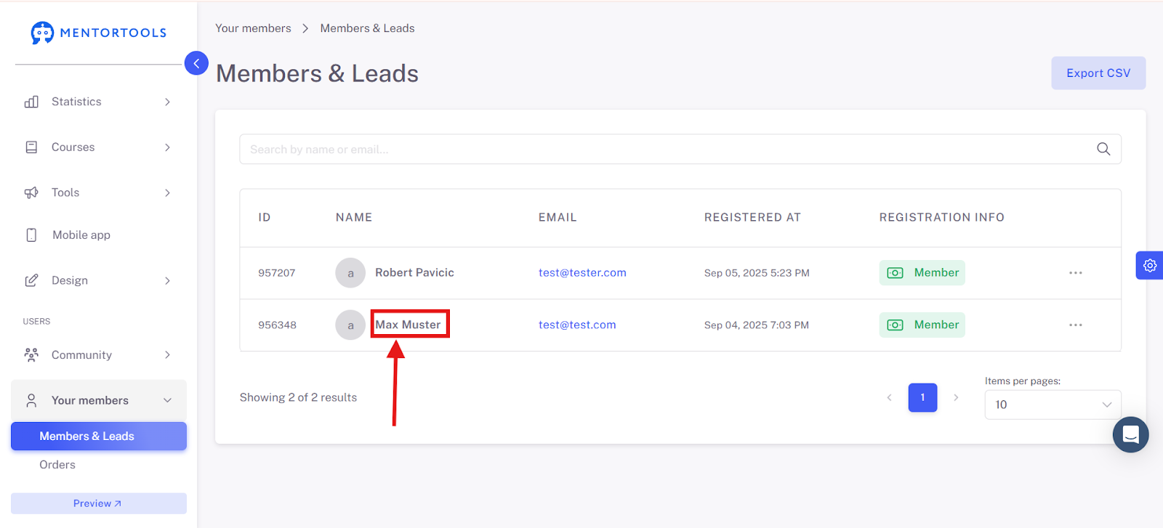The height and width of the screenshot is (528, 1163).
Task: Open more options for Max Muster
Action: coord(1076,325)
